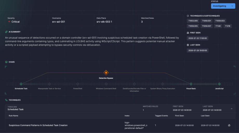Click the T1140 technique chip
Image resolution: width=239 pixels, height=133 pixels.
218,26
